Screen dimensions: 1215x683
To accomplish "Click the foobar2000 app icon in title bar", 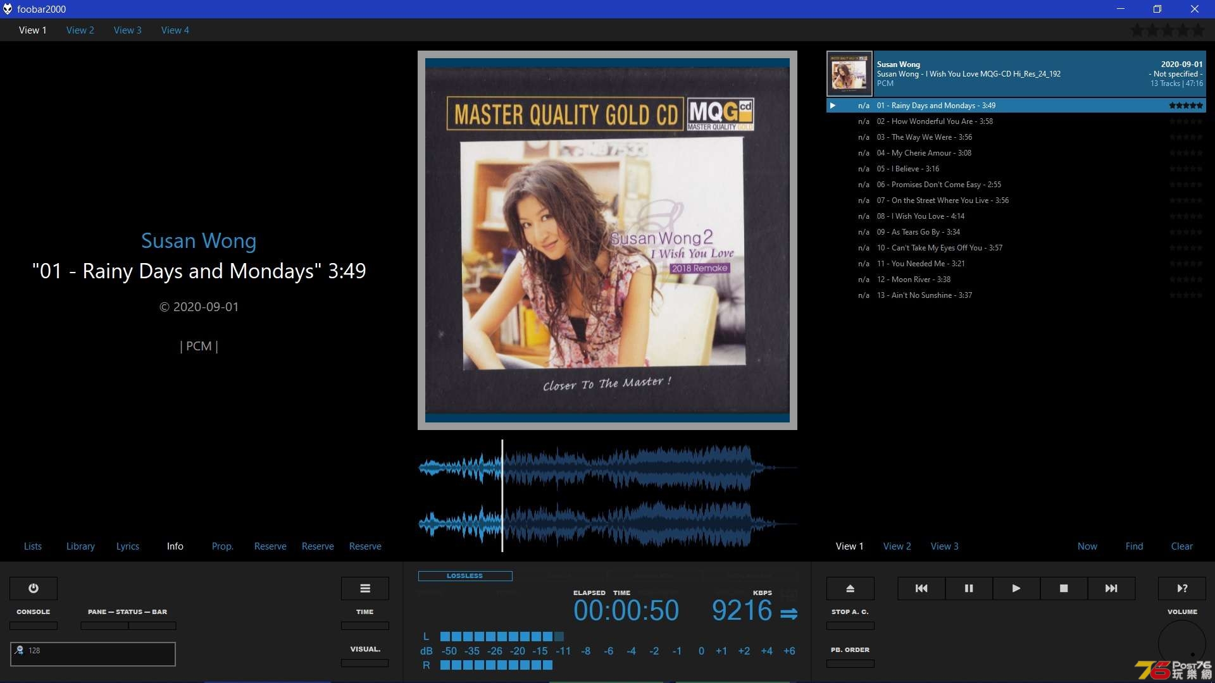I will (8, 9).
